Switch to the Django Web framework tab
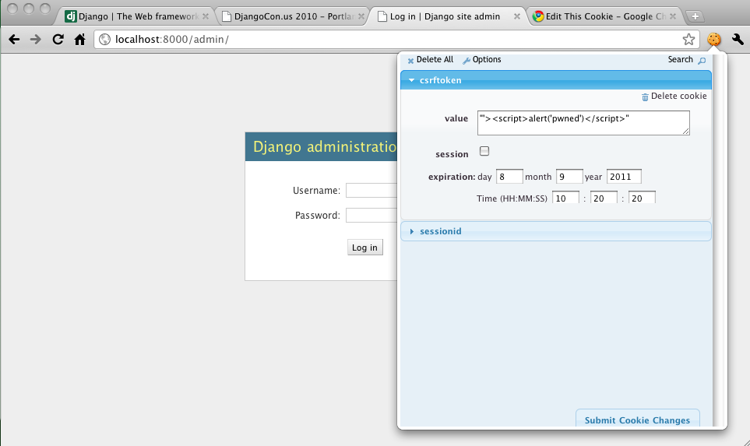 click(x=138, y=16)
